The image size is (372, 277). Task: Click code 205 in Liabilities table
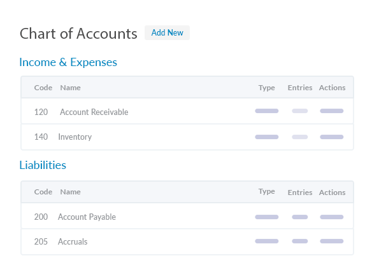pyautogui.click(x=41, y=241)
